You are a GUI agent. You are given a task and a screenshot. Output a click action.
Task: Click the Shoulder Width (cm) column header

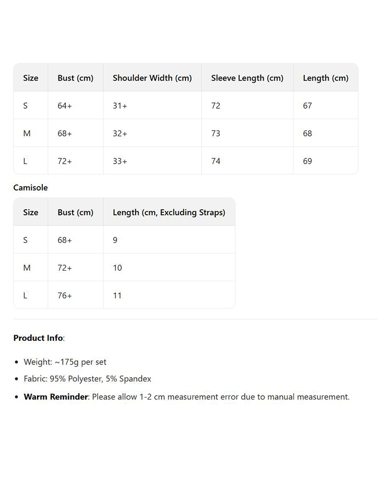152,78
